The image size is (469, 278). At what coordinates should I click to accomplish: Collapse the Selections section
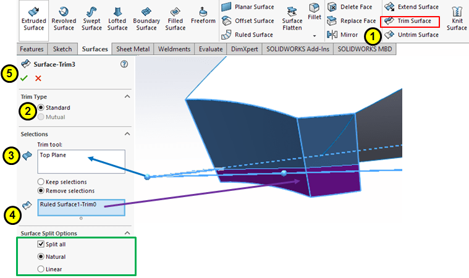tap(127, 134)
